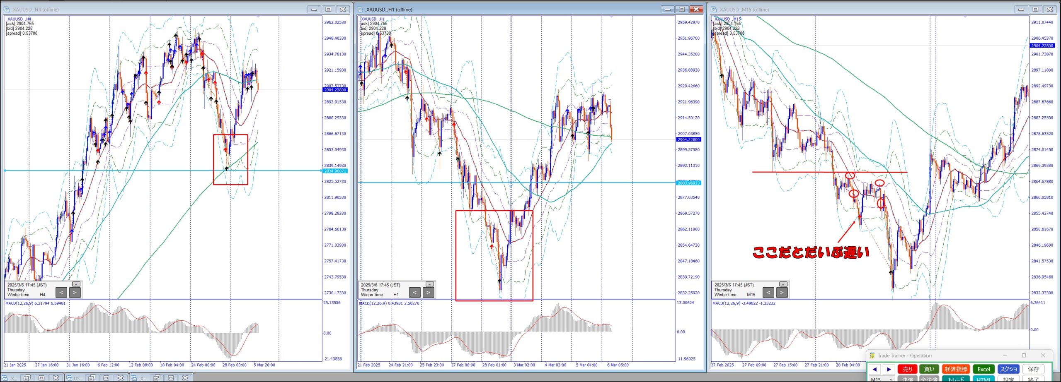Take a screenshot with スクショ button
Viewport: 1061px width, 382px height.
[x=1008, y=369]
